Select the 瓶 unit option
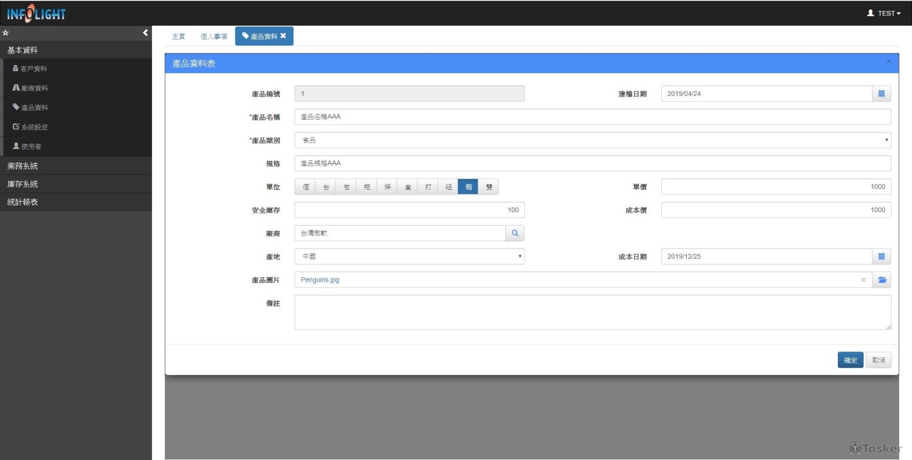Image resolution: width=912 pixels, height=460 pixels. click(x=367, y=187)
